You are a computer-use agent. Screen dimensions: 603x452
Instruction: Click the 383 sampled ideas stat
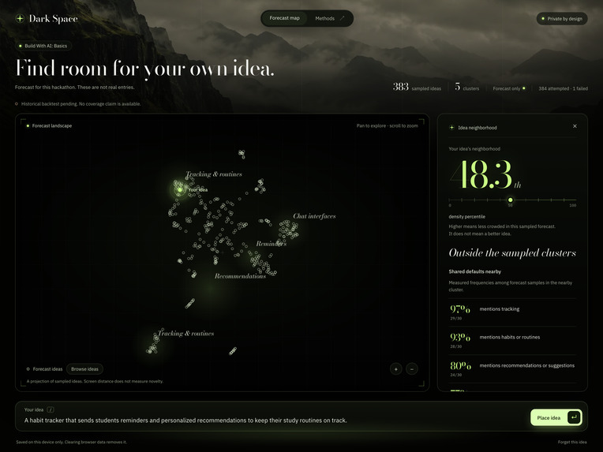(417, 87)
